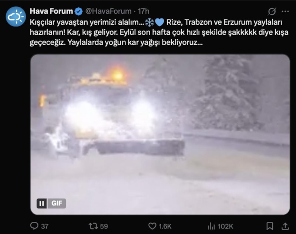Like the post with the heart icon
The height and width of the screenshot is (234, 296).
pos(152,226)
